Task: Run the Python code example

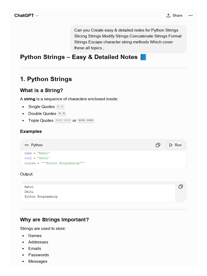Action: pos(175,145)
